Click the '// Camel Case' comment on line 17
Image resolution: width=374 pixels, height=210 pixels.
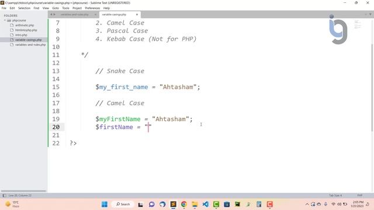tap(120, 103)
